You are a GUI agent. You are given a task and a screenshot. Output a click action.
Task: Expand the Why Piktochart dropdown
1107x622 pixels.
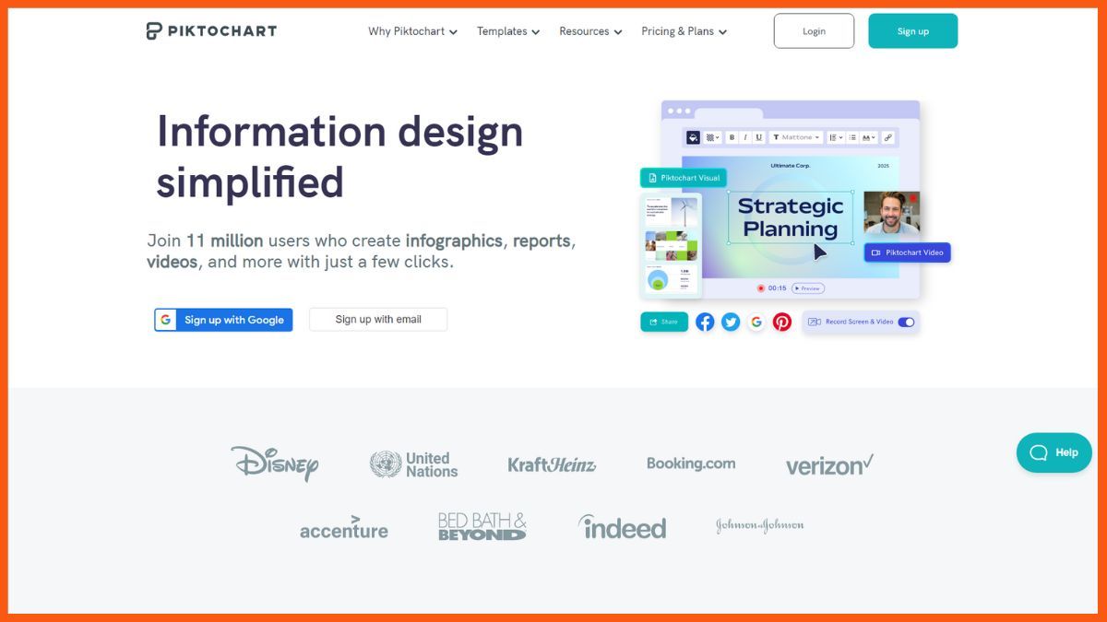point(412,30)
